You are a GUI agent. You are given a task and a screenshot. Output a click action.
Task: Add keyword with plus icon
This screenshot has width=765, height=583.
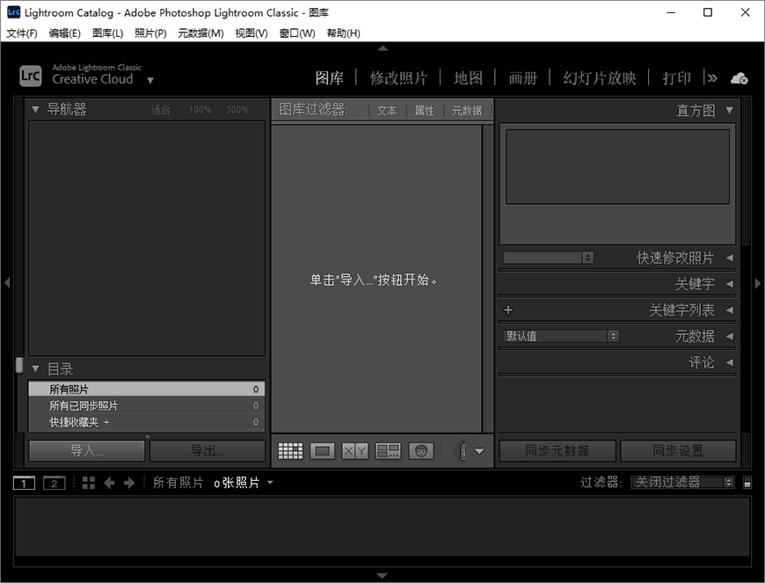click(x=508, y=310)
